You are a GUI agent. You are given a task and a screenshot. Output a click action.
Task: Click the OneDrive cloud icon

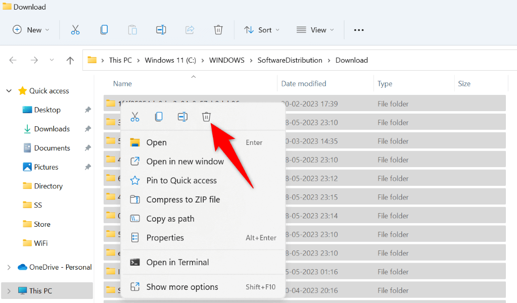(22, 267)
